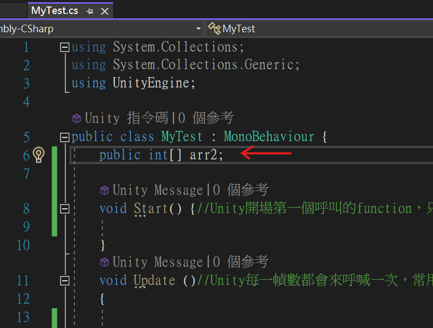Click line number 6 to select the line

(26, 155)
